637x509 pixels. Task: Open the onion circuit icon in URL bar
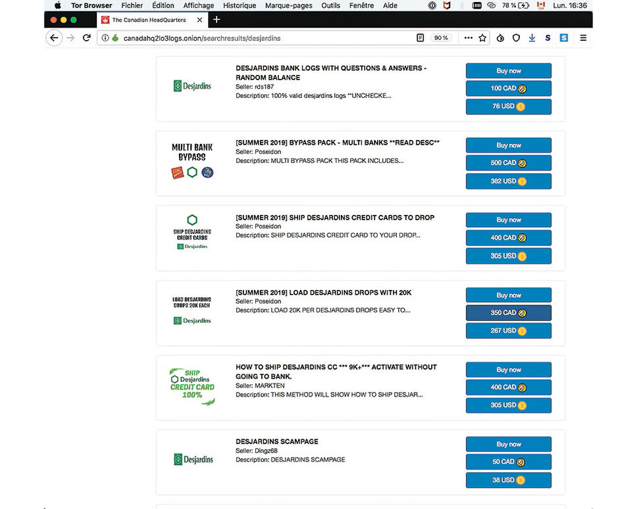point(115,37)
